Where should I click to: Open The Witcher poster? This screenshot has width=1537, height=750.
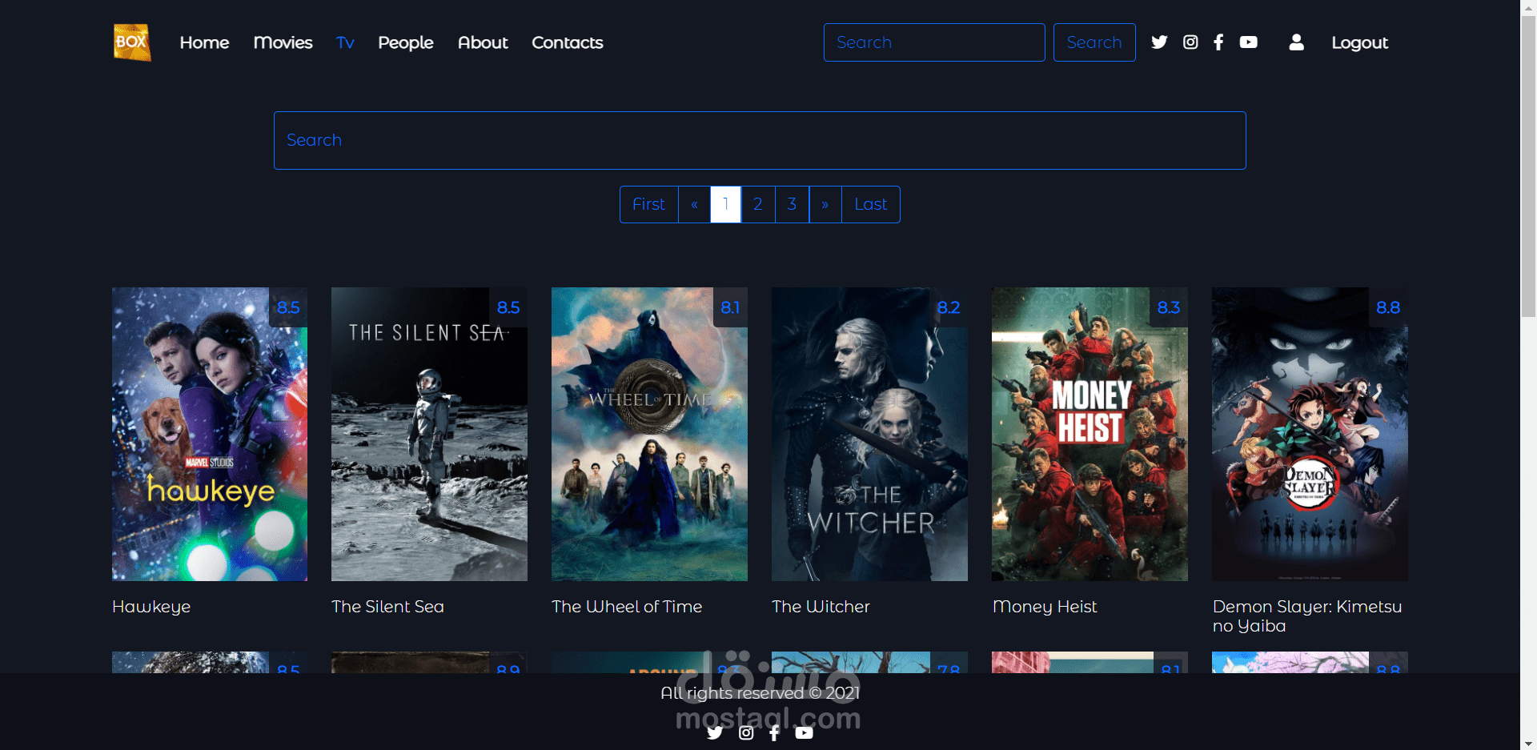coord(869,434)
